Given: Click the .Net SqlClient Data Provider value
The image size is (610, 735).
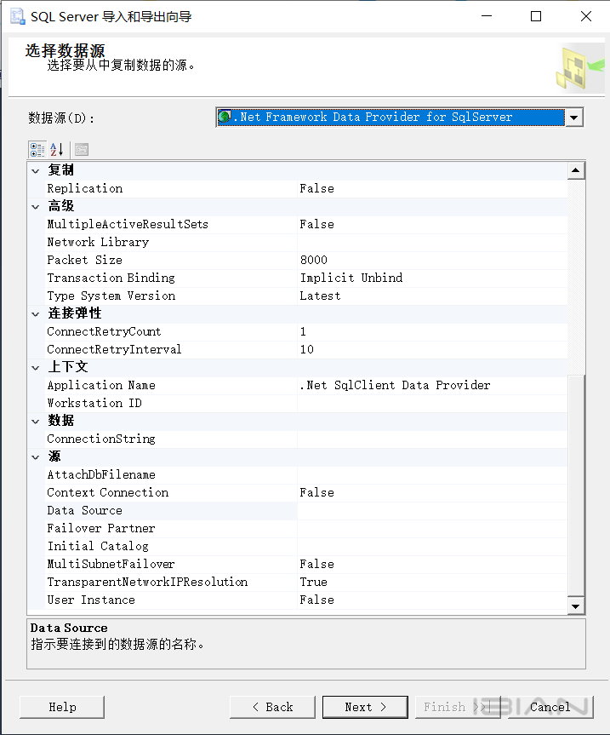Looking at the screenshot, I should coord(395,385).
